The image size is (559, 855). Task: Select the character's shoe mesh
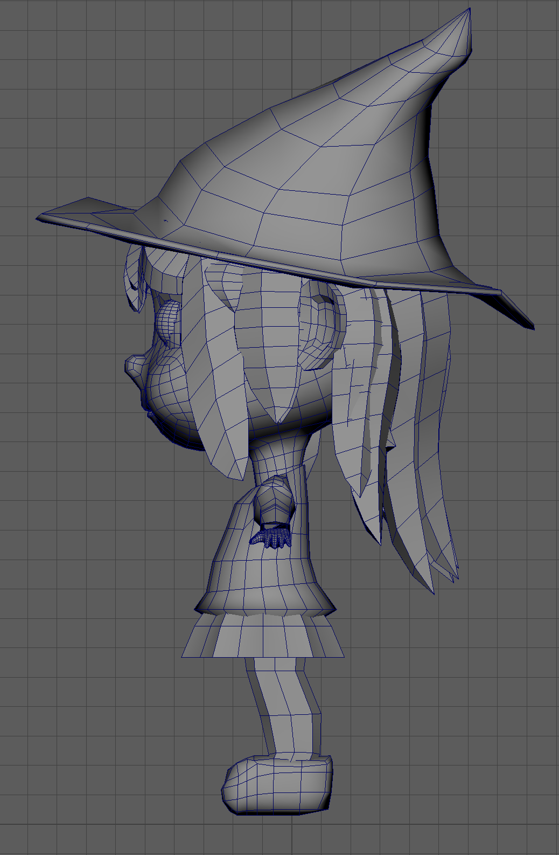pyautogui.click(x=277, y=784)
